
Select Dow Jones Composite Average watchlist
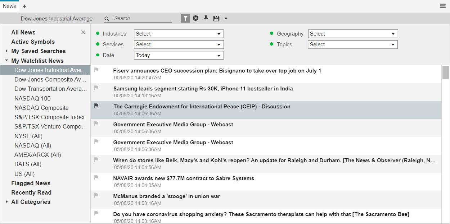[50, 79]
